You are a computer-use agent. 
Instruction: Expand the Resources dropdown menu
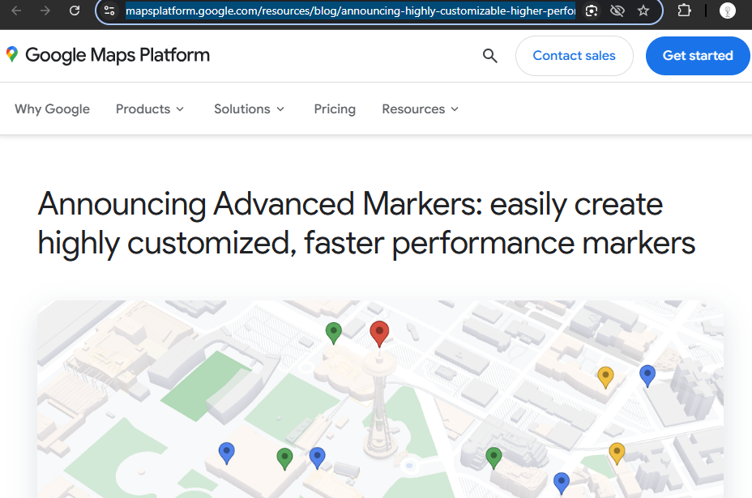tap(420, 109)
